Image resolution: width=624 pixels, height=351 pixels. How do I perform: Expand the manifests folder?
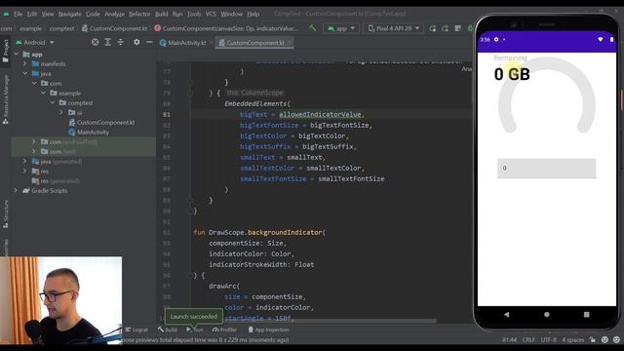(25, 63)
